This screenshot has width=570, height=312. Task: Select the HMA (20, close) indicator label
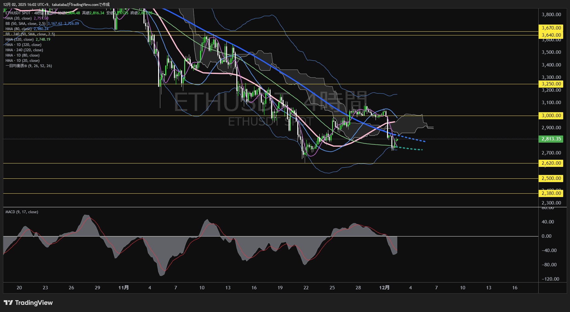[19, 18]
